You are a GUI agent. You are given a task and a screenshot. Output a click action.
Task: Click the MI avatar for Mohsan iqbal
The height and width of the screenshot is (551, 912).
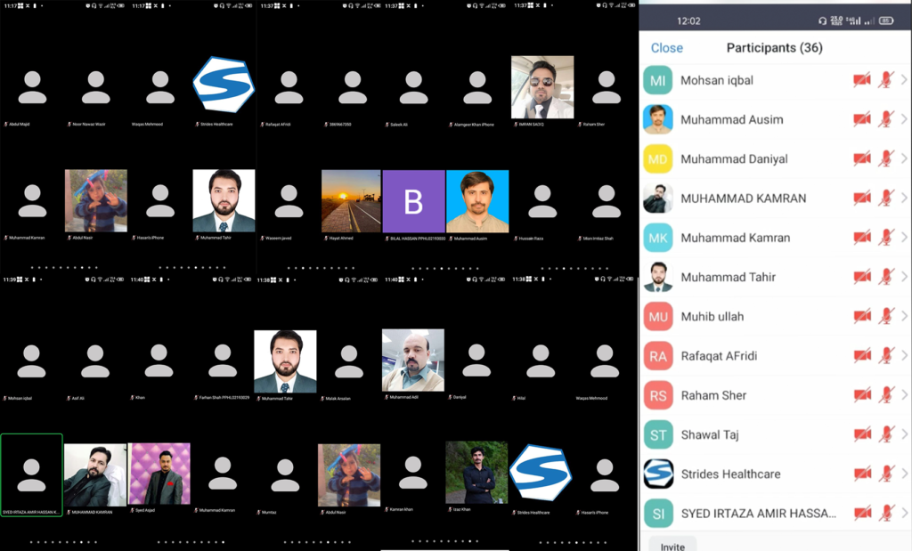(657, 80)
